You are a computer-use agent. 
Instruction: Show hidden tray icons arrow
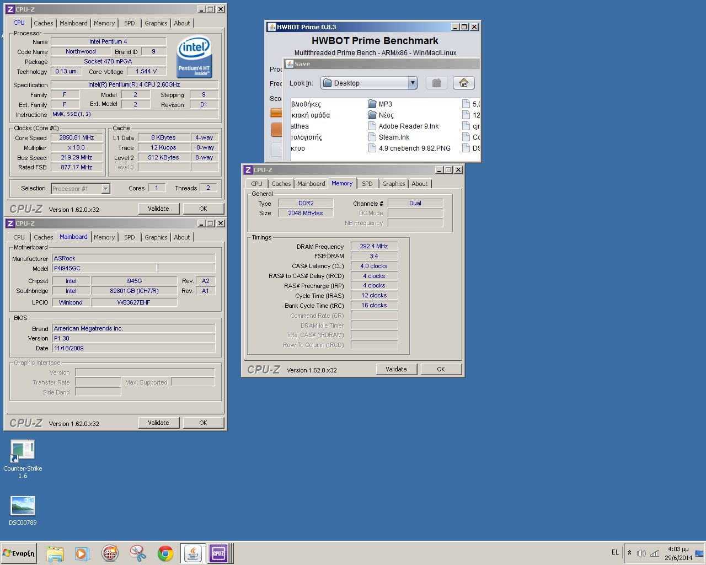tap(629, 553)
